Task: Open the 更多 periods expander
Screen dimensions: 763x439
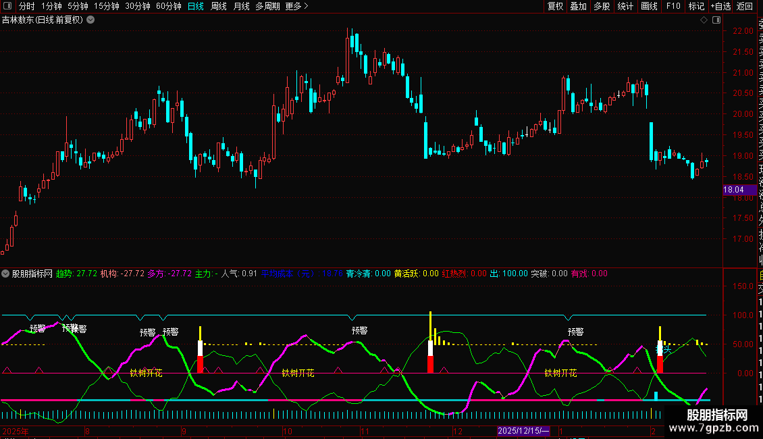Action: 296,6
